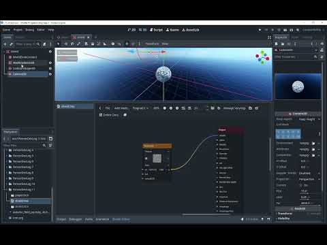The width and height of the screenshot is (327, 245).
Task: Switch to the 2D workspace
Action: click(131, 30)
